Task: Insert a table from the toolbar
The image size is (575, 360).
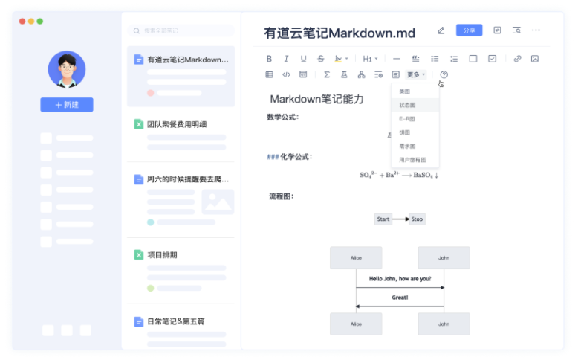Action: [x=269, y=75]
